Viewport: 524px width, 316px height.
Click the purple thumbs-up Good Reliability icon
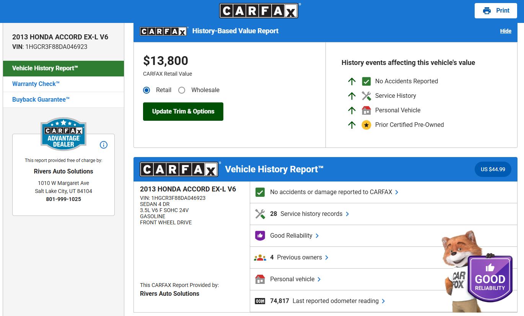click(260, 236)
